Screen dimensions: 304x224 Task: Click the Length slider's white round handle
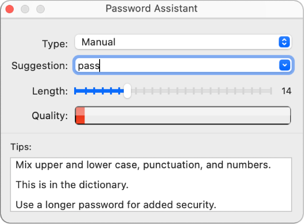[x=127, y=91]
